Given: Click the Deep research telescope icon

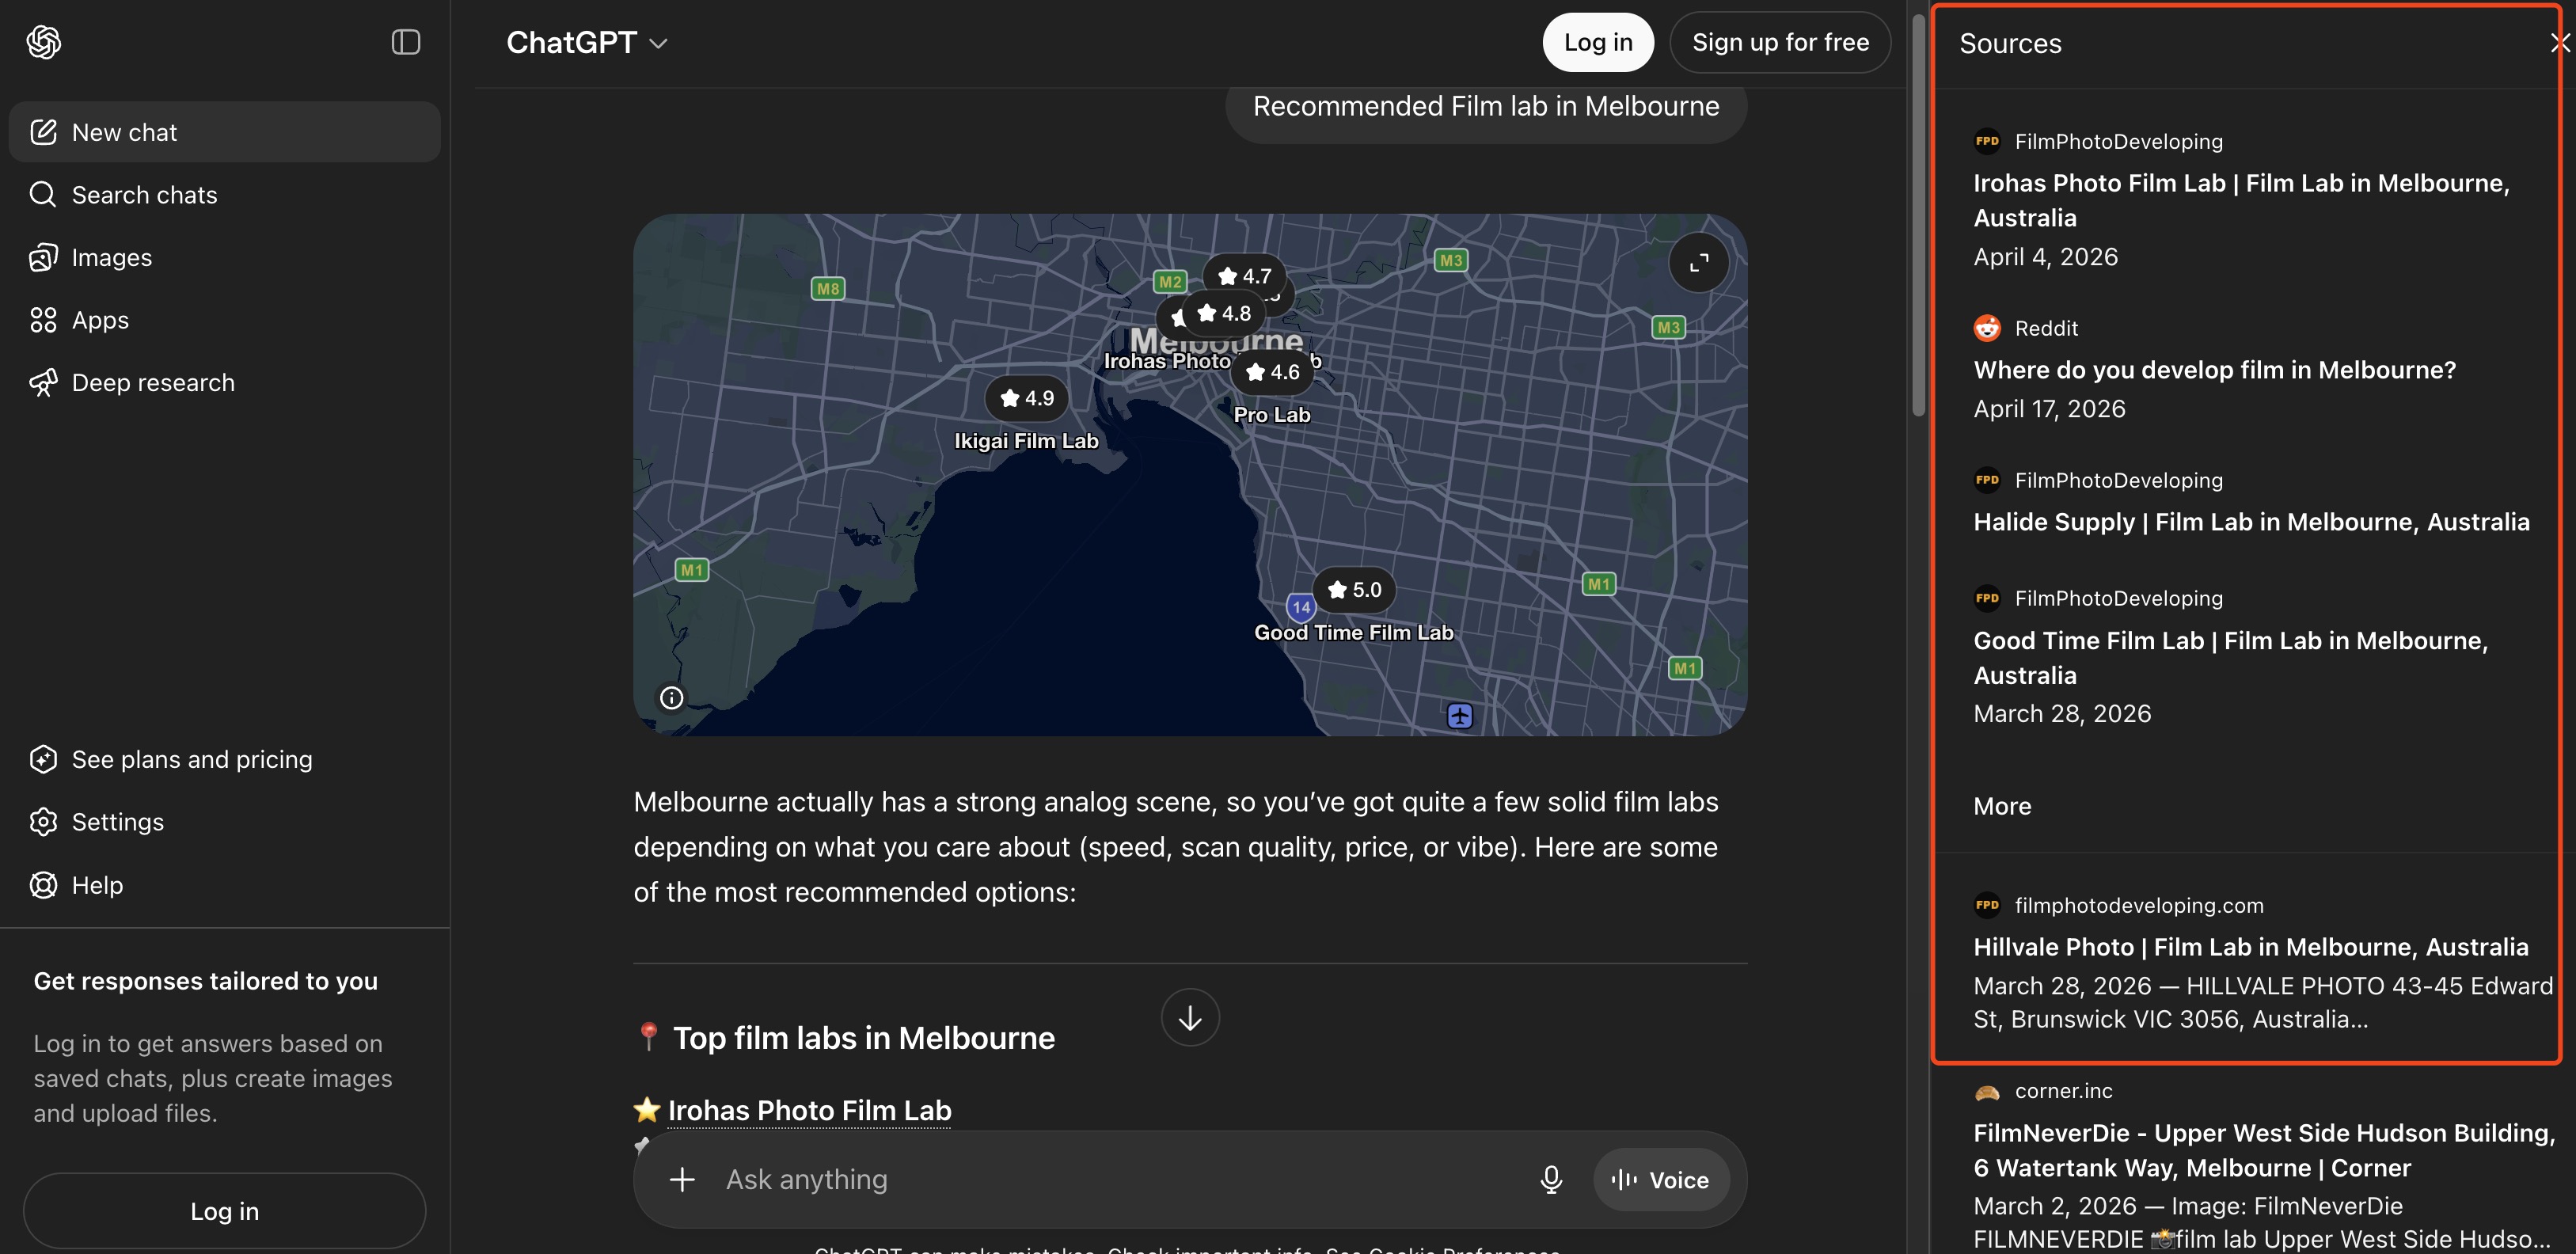Looking at the screenshot, I should click(x=43, y=382).
